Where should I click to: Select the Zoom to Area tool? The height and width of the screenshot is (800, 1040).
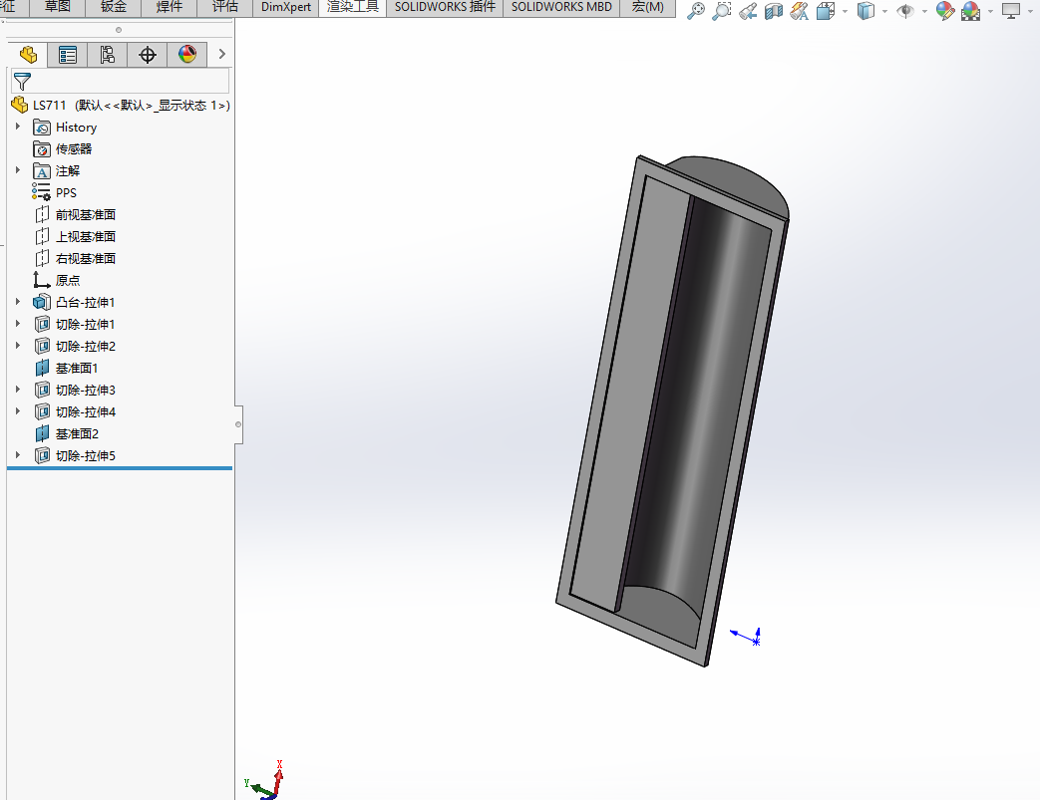click(722, 11)
